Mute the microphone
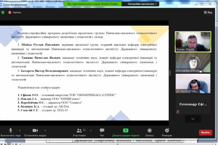218x145 pixels. [x=10, y=131]
